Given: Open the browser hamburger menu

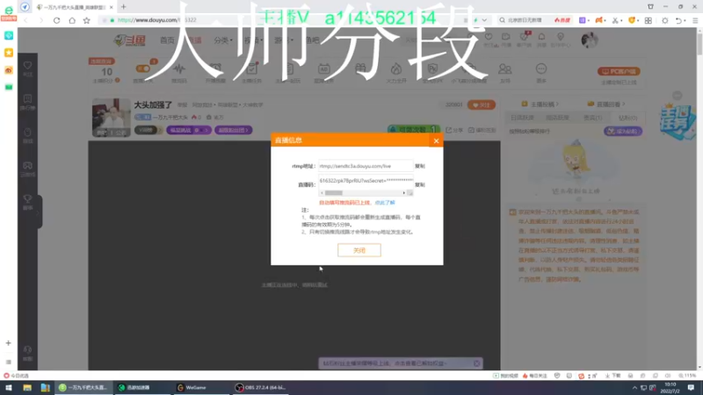Looking at the screenshot, I should click(695, 20).
